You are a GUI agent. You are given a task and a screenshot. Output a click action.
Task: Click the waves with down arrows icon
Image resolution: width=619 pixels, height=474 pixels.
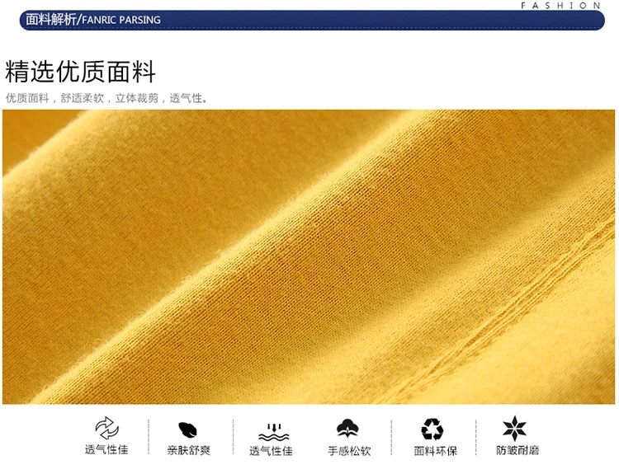273,432
